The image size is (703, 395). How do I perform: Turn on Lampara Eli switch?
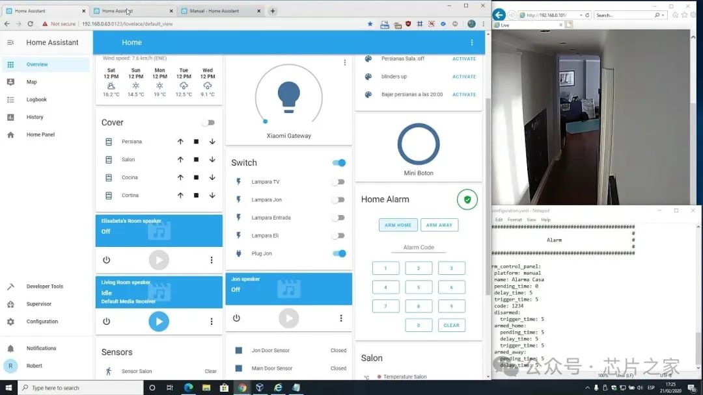(338, 236)
